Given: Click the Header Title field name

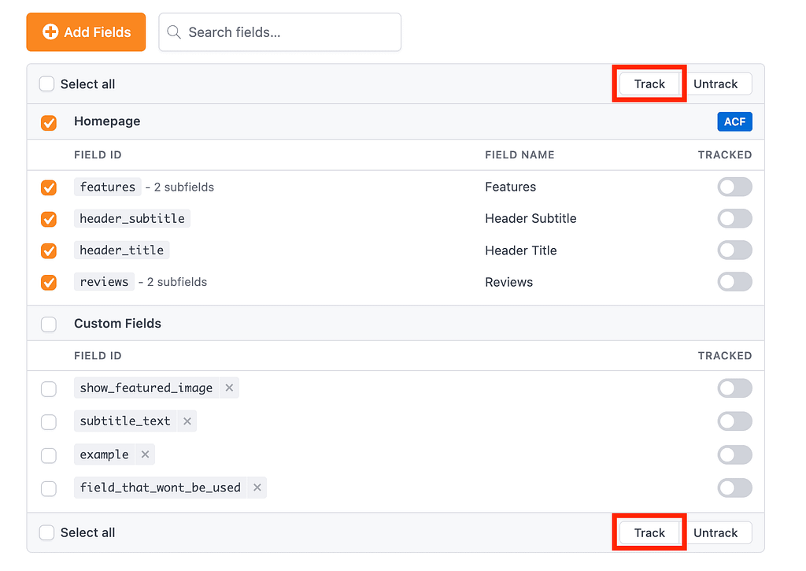Looking at the screenshot, I should (521, 250).
